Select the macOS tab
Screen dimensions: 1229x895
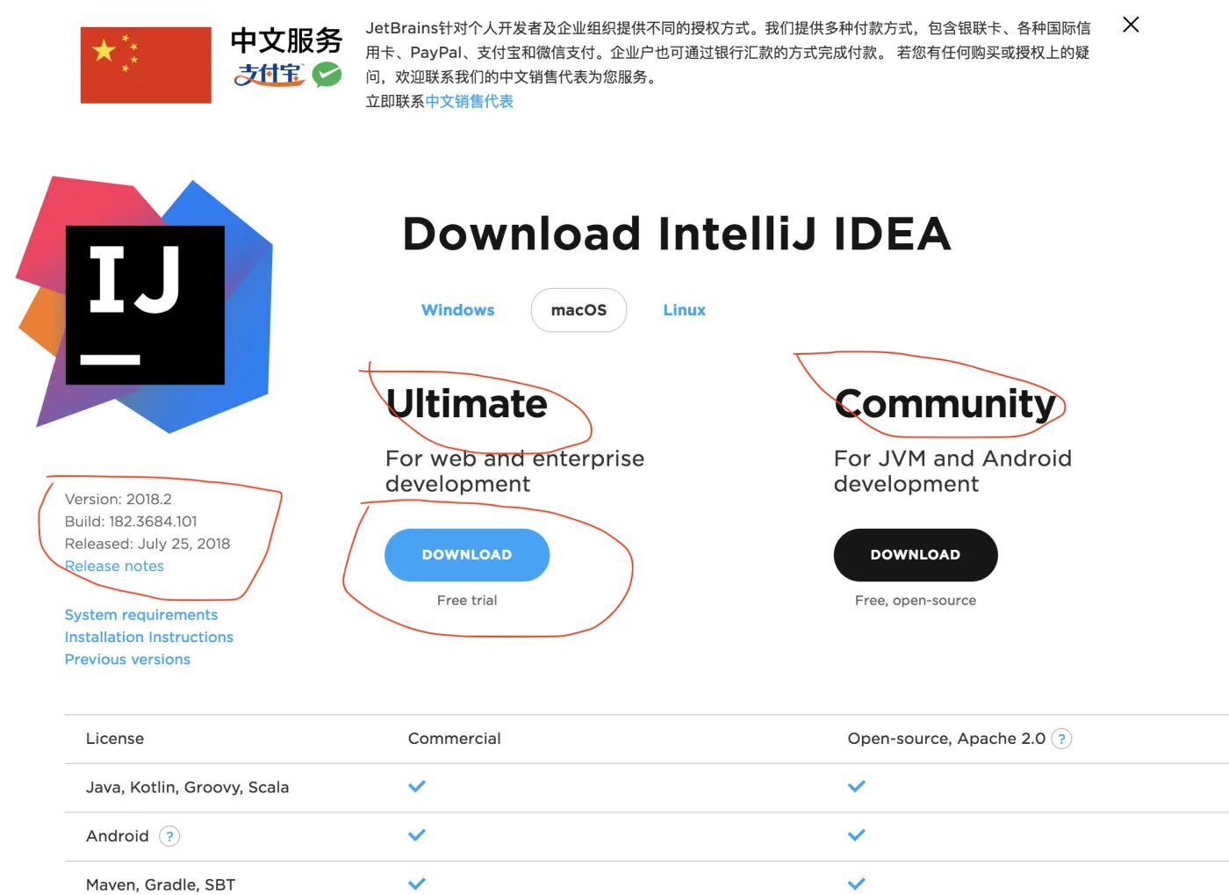579,310
